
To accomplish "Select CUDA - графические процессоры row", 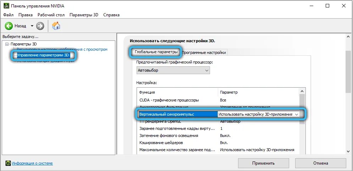I will [x=219, y=100].
